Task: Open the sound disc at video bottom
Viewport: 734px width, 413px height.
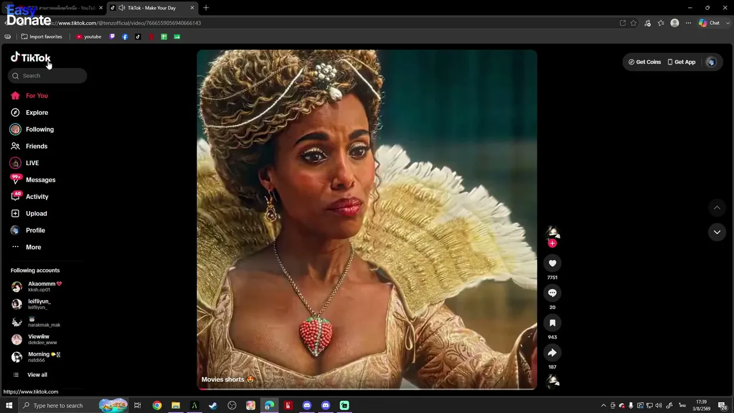Action: click(x=552, y=381)
